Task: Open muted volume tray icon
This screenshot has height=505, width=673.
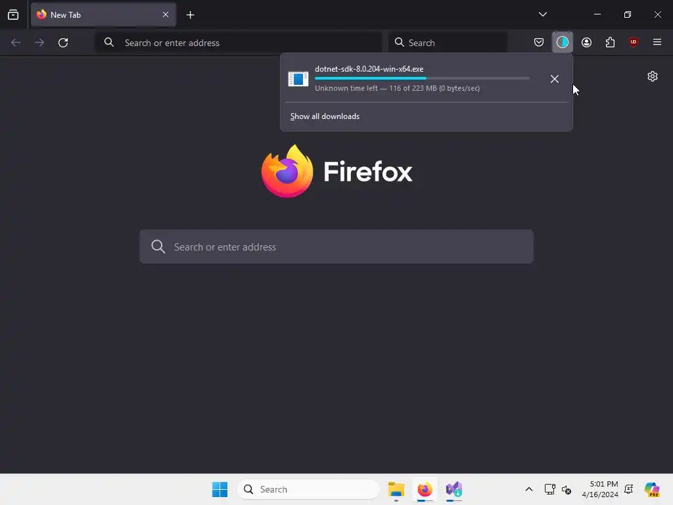Action: pyautogui.click(x=567, y=489)
